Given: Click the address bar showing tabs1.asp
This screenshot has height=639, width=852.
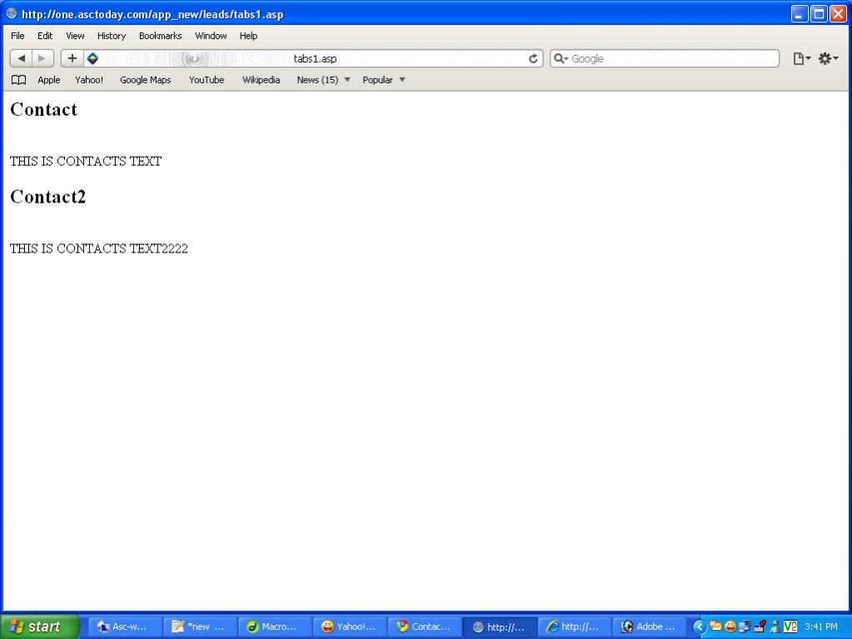Looking at the screenshot, I should tap(315, 58).
